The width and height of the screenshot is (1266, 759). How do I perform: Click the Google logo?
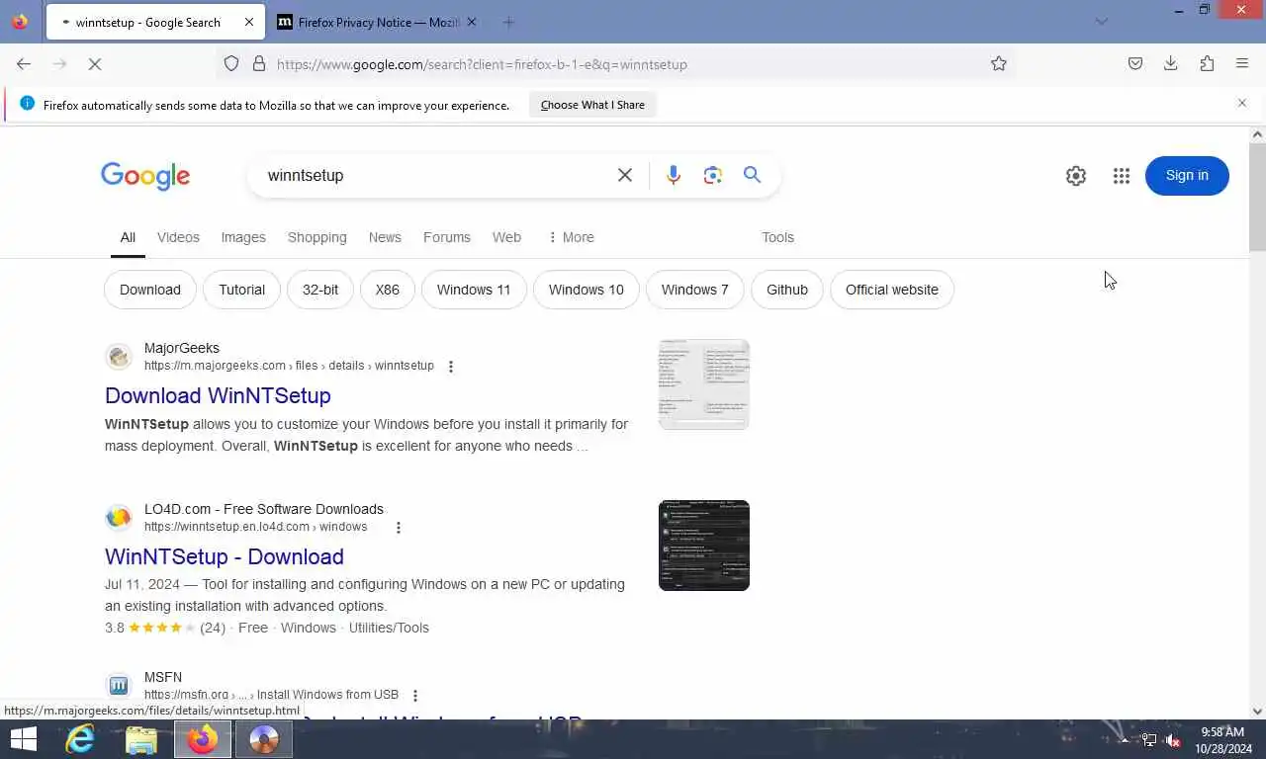pyautogui.click(x=145, y=176)
